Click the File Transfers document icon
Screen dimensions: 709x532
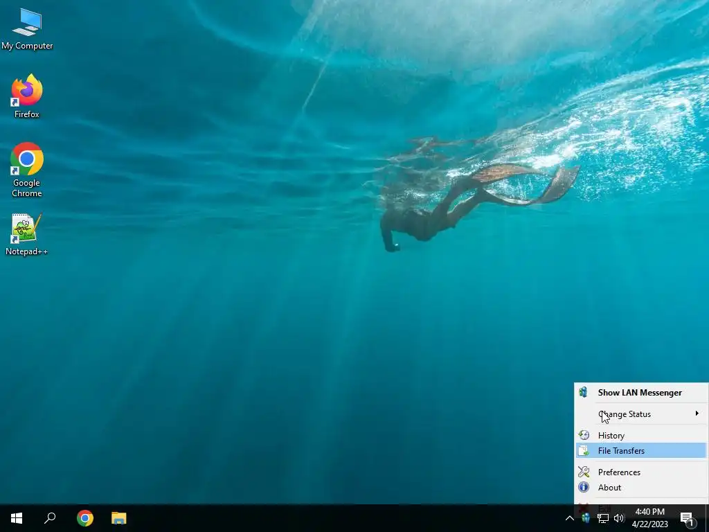point(584,450)
